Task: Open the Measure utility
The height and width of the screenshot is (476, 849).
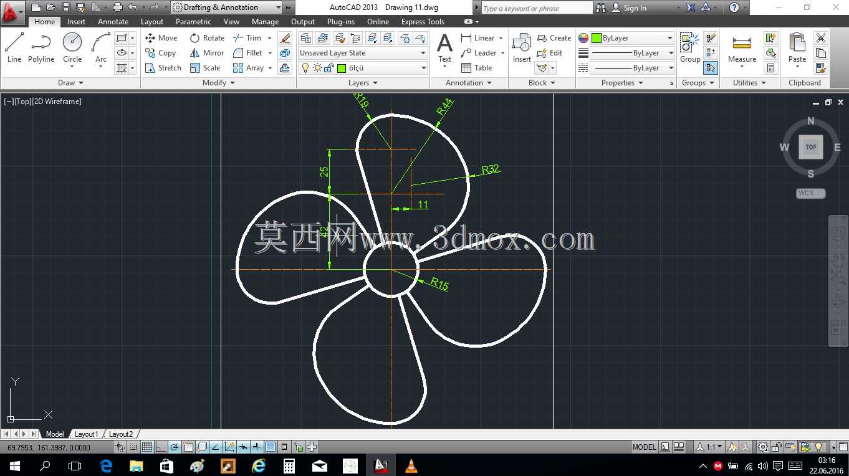Action: pyautogui.click(x=742, y=48)
